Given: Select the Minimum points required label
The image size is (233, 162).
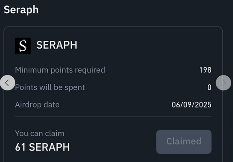Looking at the screenshot, I should tap(60, 70).
